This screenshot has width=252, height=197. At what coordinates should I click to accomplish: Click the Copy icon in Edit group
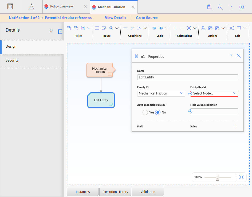coord(238,28)
